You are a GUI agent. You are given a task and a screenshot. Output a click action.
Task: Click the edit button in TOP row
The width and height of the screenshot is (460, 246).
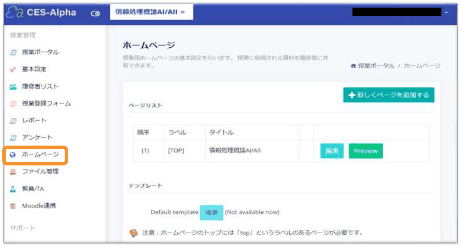coord(332,151)
